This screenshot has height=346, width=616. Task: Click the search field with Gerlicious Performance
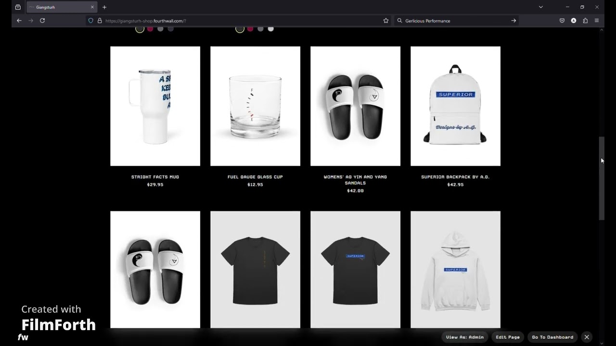[456, 21]
